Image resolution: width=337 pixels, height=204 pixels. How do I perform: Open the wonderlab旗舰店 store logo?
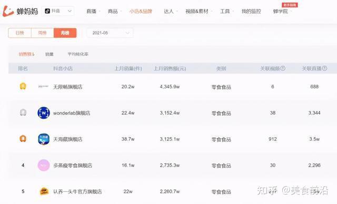pos(44,113)
